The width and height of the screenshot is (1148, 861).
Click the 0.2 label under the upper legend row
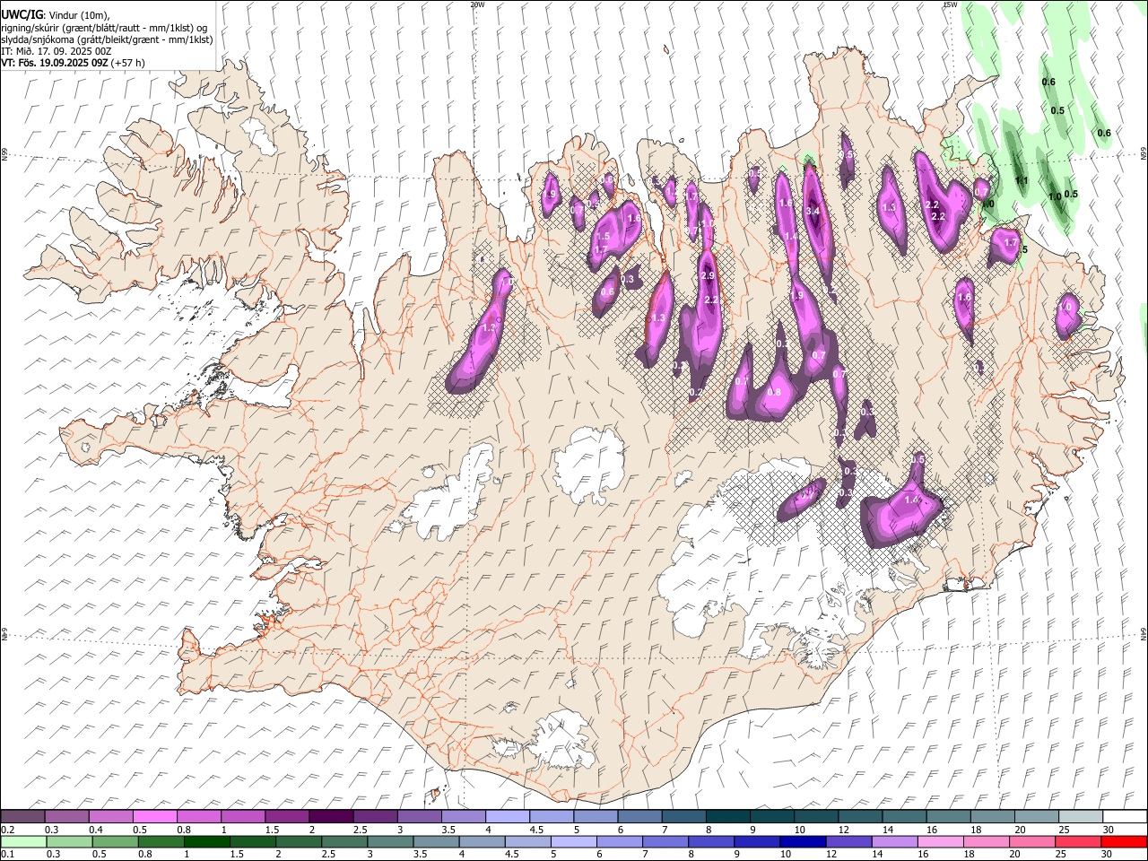7,830
